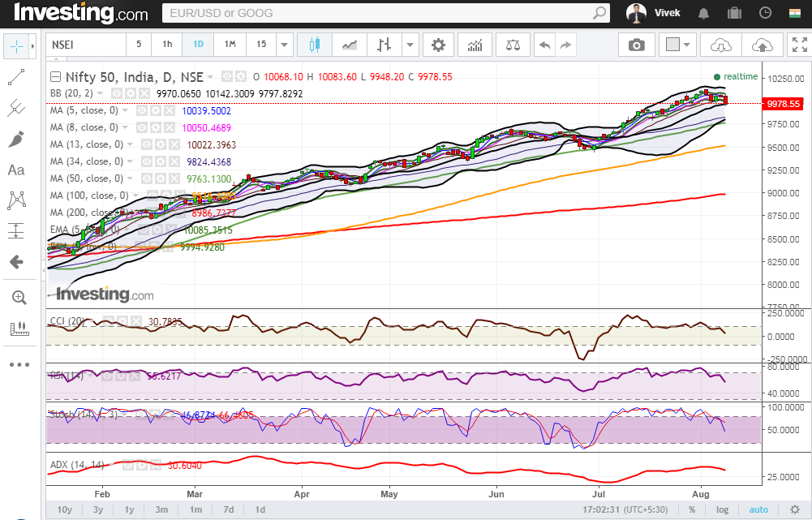Set range to 3m

[x=161, y=509]
